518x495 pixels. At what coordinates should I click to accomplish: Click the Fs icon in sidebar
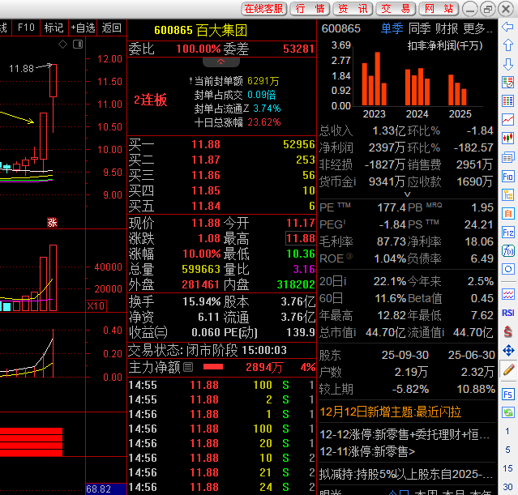507,395
